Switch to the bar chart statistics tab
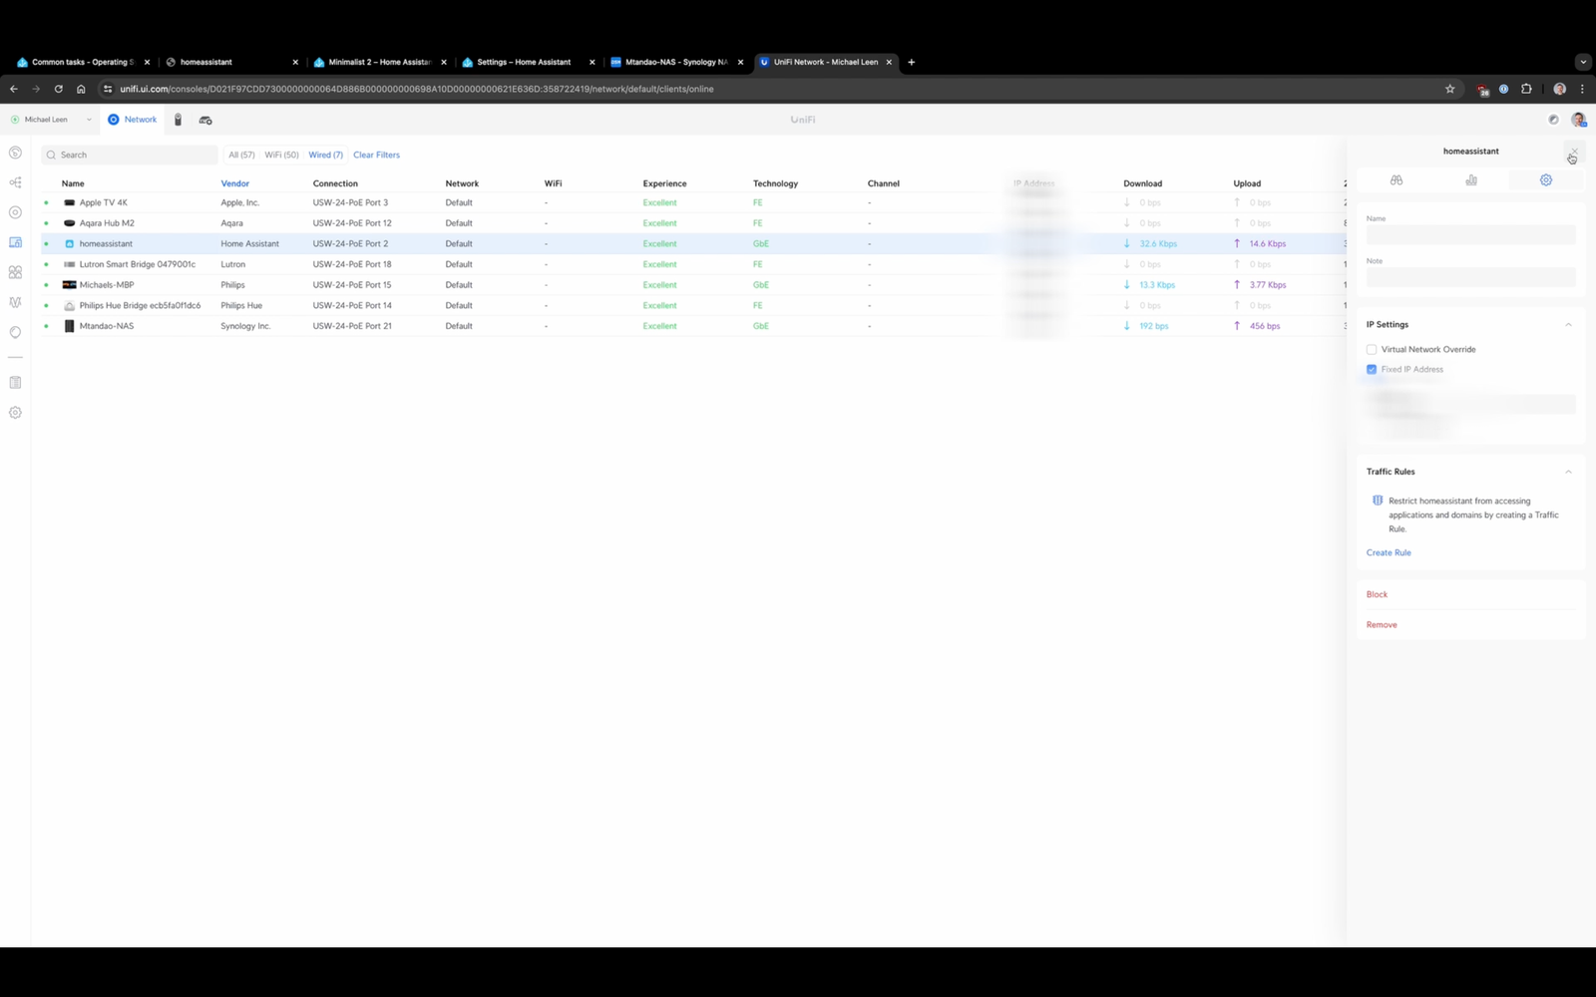Screen dimensions: 1596x997 coord(1471,180)
